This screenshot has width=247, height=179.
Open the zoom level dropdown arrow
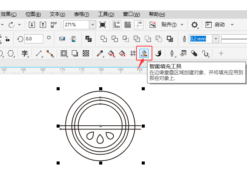tap(93, 25)
